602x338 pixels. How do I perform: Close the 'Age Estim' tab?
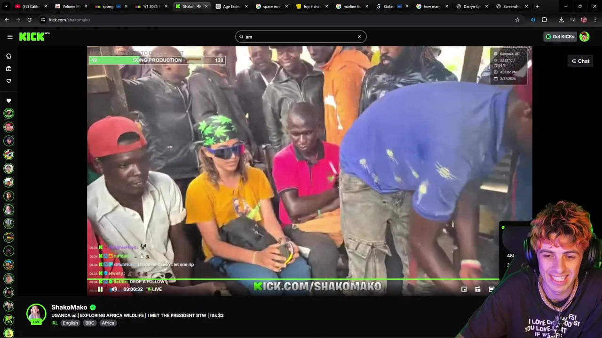(x=246, y=7)
